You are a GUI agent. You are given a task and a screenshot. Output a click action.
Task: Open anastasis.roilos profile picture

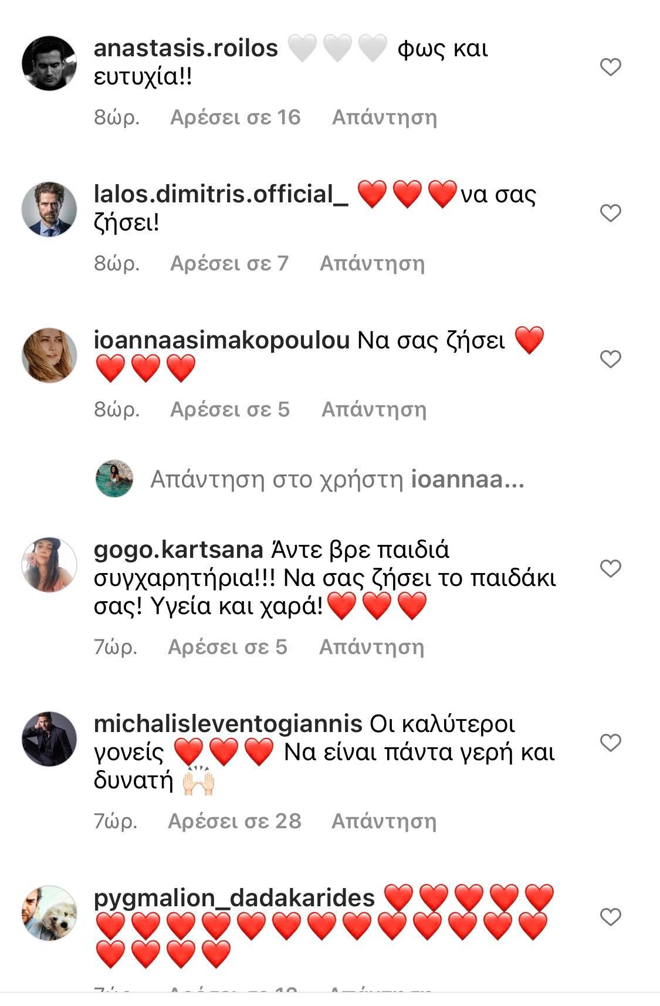[x=49, y=63]
